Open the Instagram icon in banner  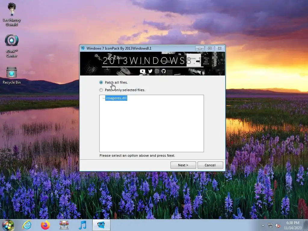click(x=157, y=71)
